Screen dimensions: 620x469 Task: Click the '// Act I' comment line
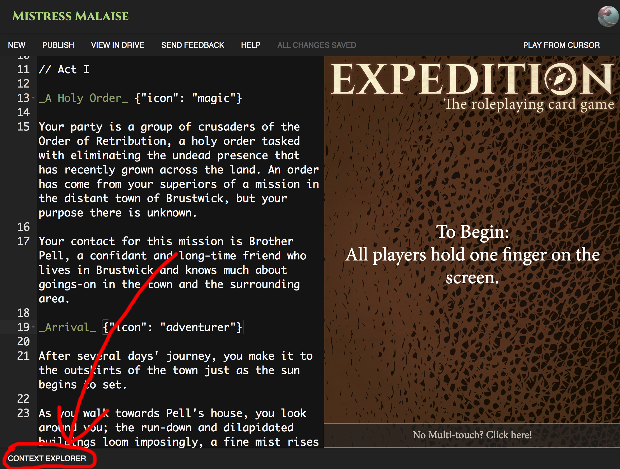pyautogui.click(x=64, y=70)
